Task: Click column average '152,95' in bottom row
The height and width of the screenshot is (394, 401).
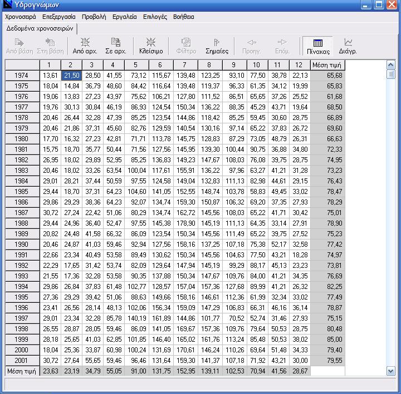Action: (x=185, y=371)
